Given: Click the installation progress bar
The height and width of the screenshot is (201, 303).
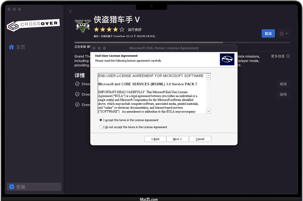Looking at the screenshot, I should click(x=182, y=43).
